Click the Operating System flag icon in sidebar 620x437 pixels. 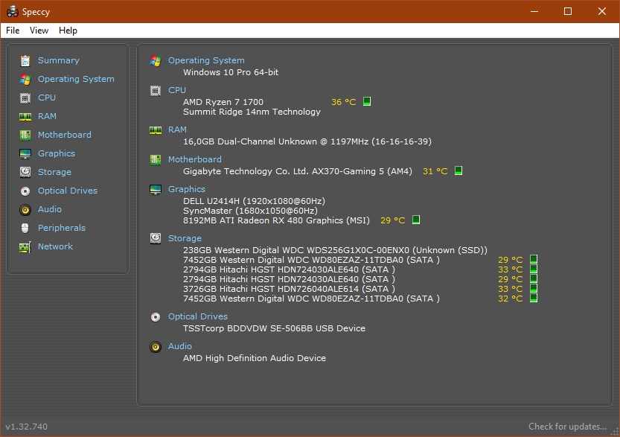tap(25, 79)
